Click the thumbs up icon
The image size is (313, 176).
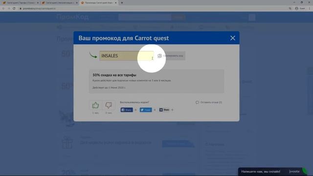(x=95, y=105)
